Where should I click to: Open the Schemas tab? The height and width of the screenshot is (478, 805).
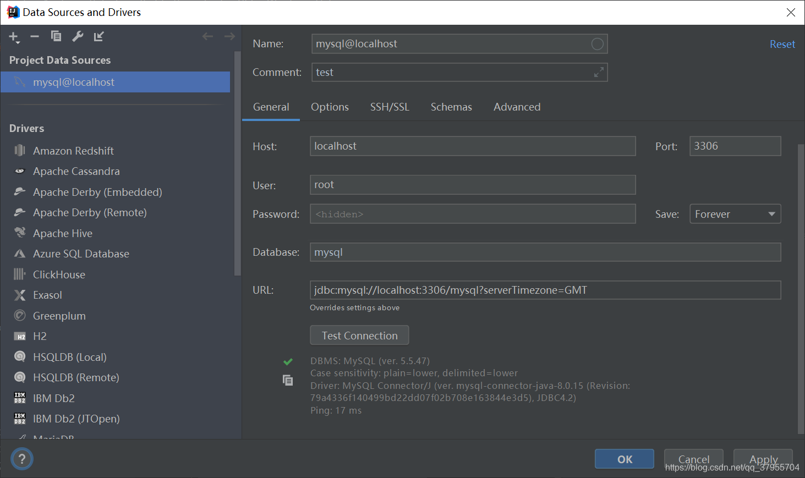coord(451,107)
